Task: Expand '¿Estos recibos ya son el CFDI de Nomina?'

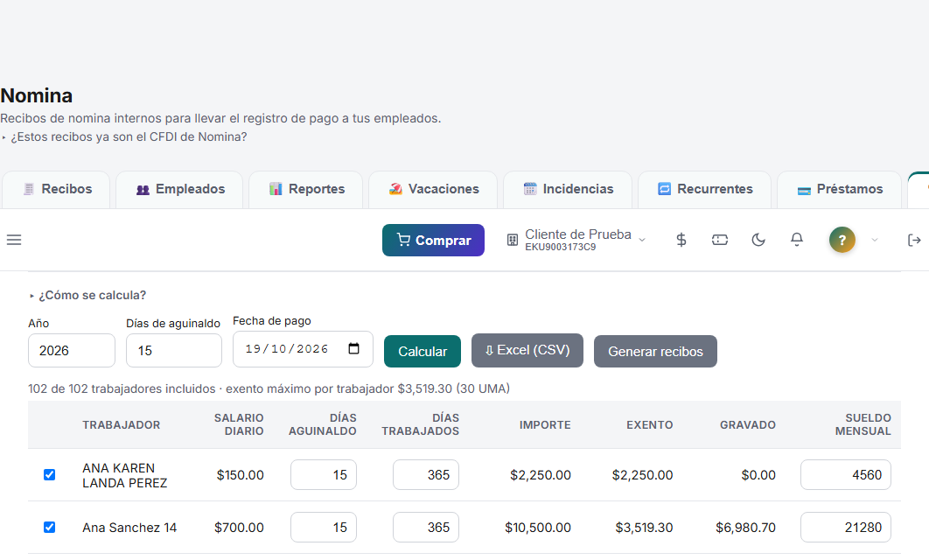Action: [x=124, y=136]
